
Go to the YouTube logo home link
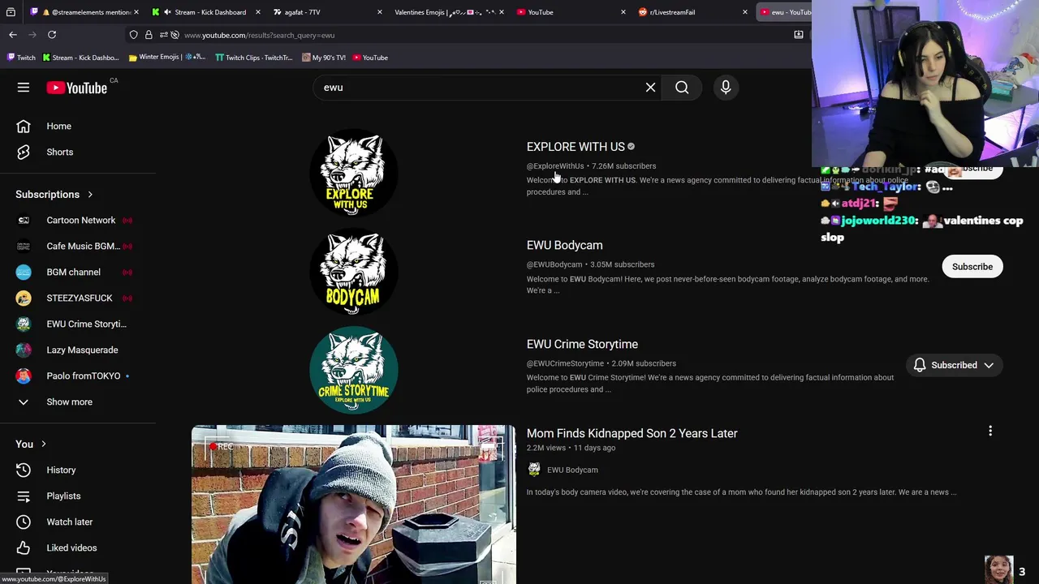click(76, 88)
